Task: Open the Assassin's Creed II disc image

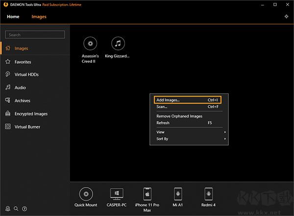Action: click(90, 44)
